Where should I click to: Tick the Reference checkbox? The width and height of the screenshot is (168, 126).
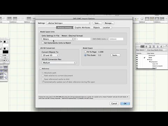[41, 69]
